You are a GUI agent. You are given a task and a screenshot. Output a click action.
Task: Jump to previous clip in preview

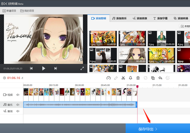[31, 69]
